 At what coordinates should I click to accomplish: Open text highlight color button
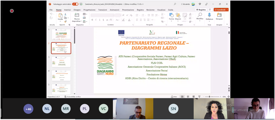[124, 20]
